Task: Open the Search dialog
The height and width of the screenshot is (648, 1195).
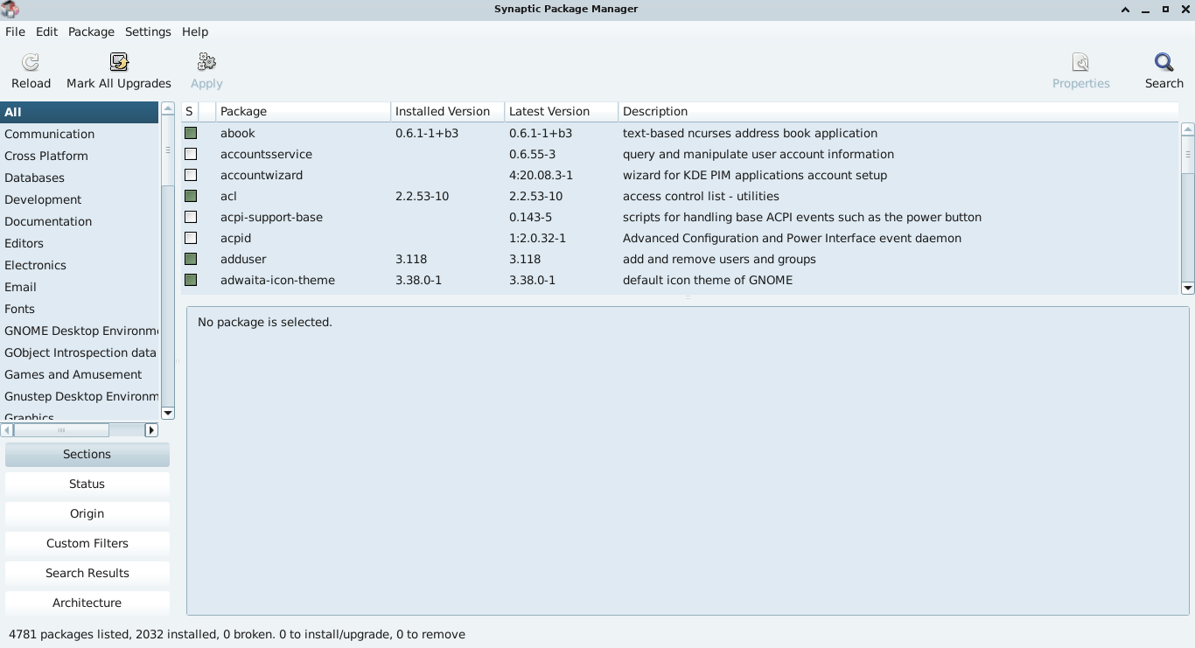Action: pyautogui.click(x=1164, y=70)
